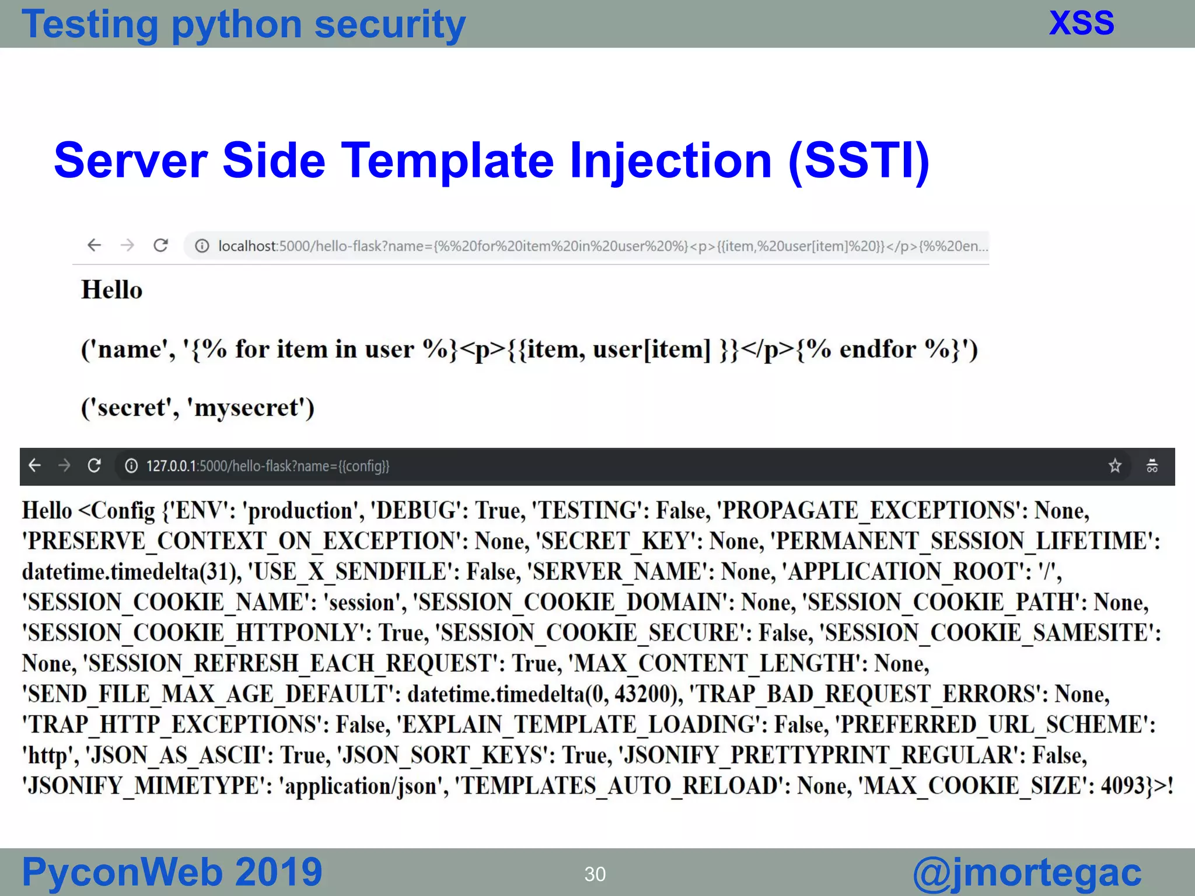The width and height of the screenshot is (1195, 896).
Task: Click the back arrow in the light browser
Action: [95, 245]
